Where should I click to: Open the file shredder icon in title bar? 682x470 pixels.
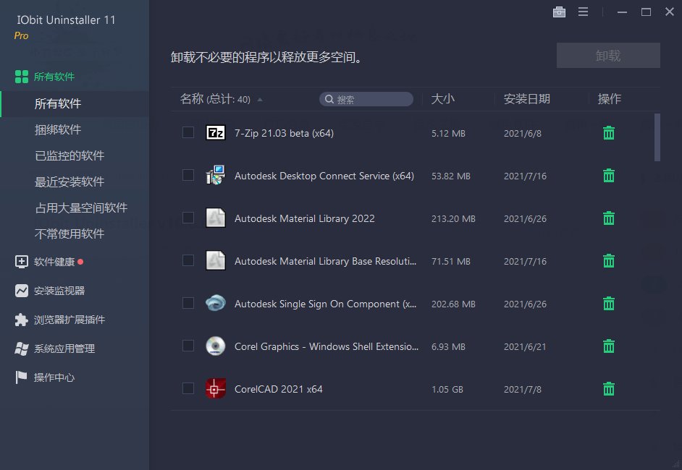coord(559,12)
